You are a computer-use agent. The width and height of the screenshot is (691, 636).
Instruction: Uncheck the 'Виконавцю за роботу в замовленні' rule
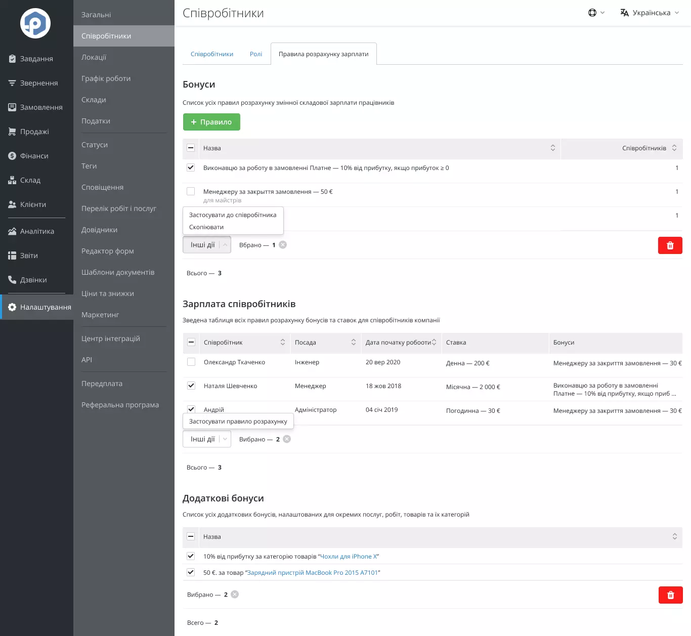click(x=191, y=167)
